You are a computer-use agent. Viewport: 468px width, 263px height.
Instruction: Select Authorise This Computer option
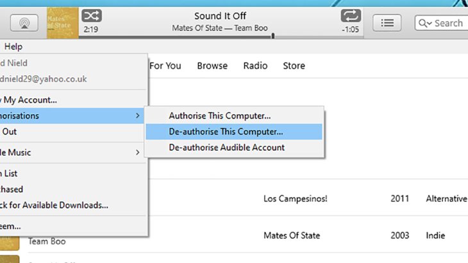click(220, 116)
